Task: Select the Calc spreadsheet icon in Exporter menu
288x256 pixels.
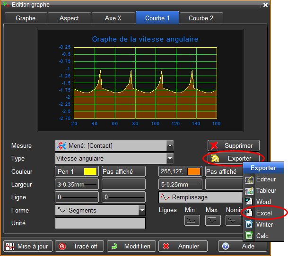Action: [x=250, y=235]
